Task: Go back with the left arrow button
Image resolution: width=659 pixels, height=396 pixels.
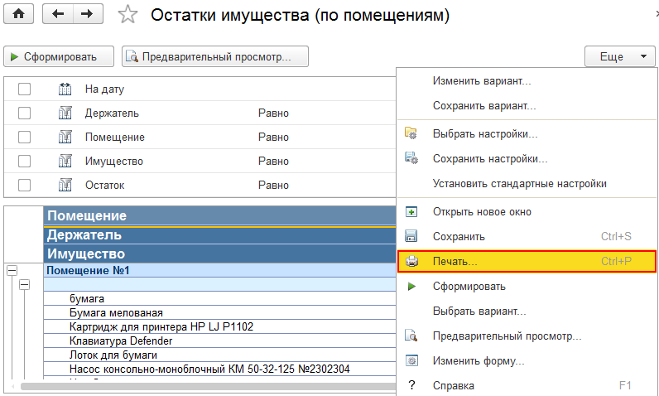Action: coord(58,14)
